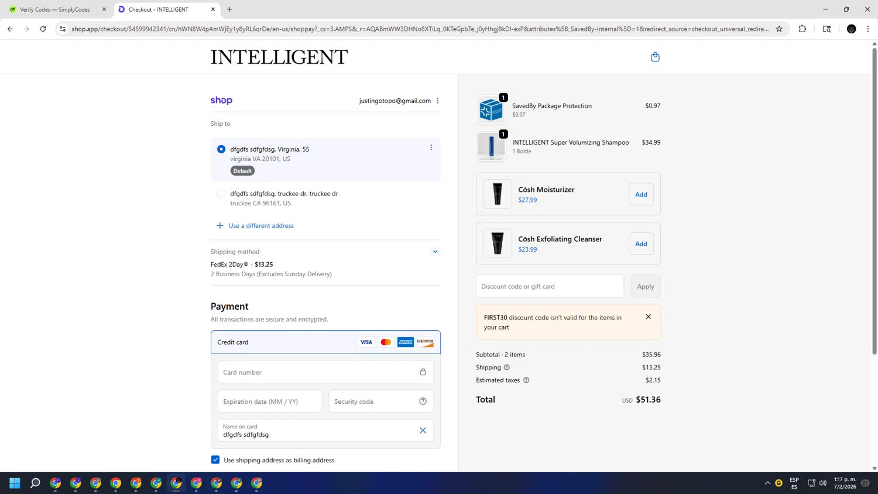
Task: Click the card number lock icon
Action: click(423, 372)
